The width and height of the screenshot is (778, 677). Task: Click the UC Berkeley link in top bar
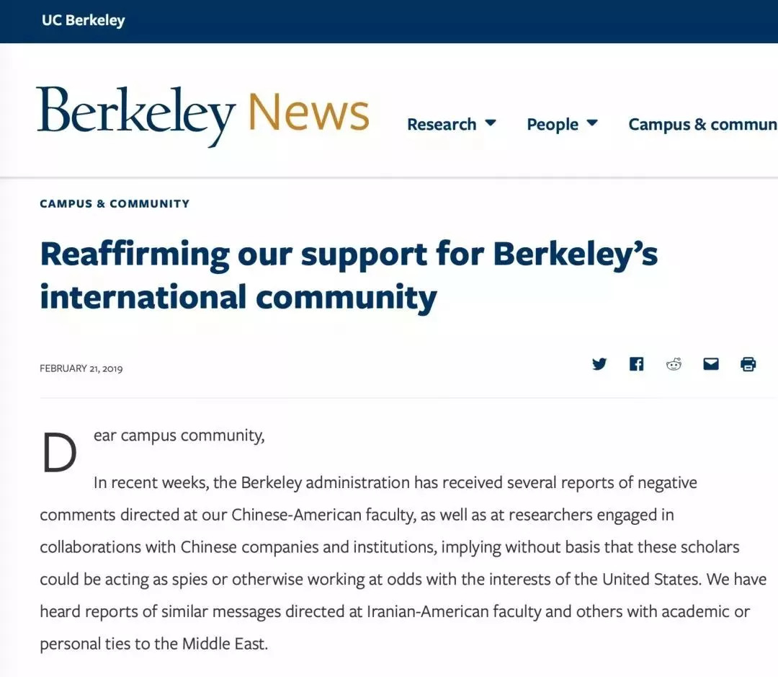(83, 20)
